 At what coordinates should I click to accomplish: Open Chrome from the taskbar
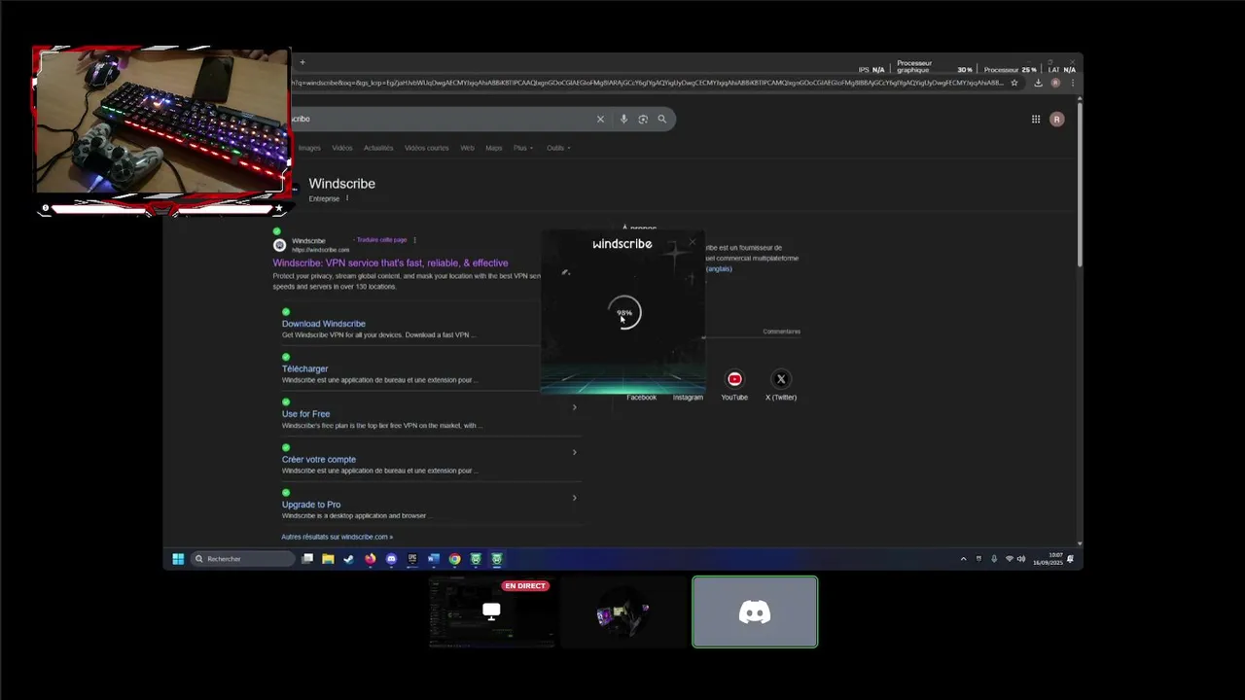pyautogui.click(x=454, y=559)
